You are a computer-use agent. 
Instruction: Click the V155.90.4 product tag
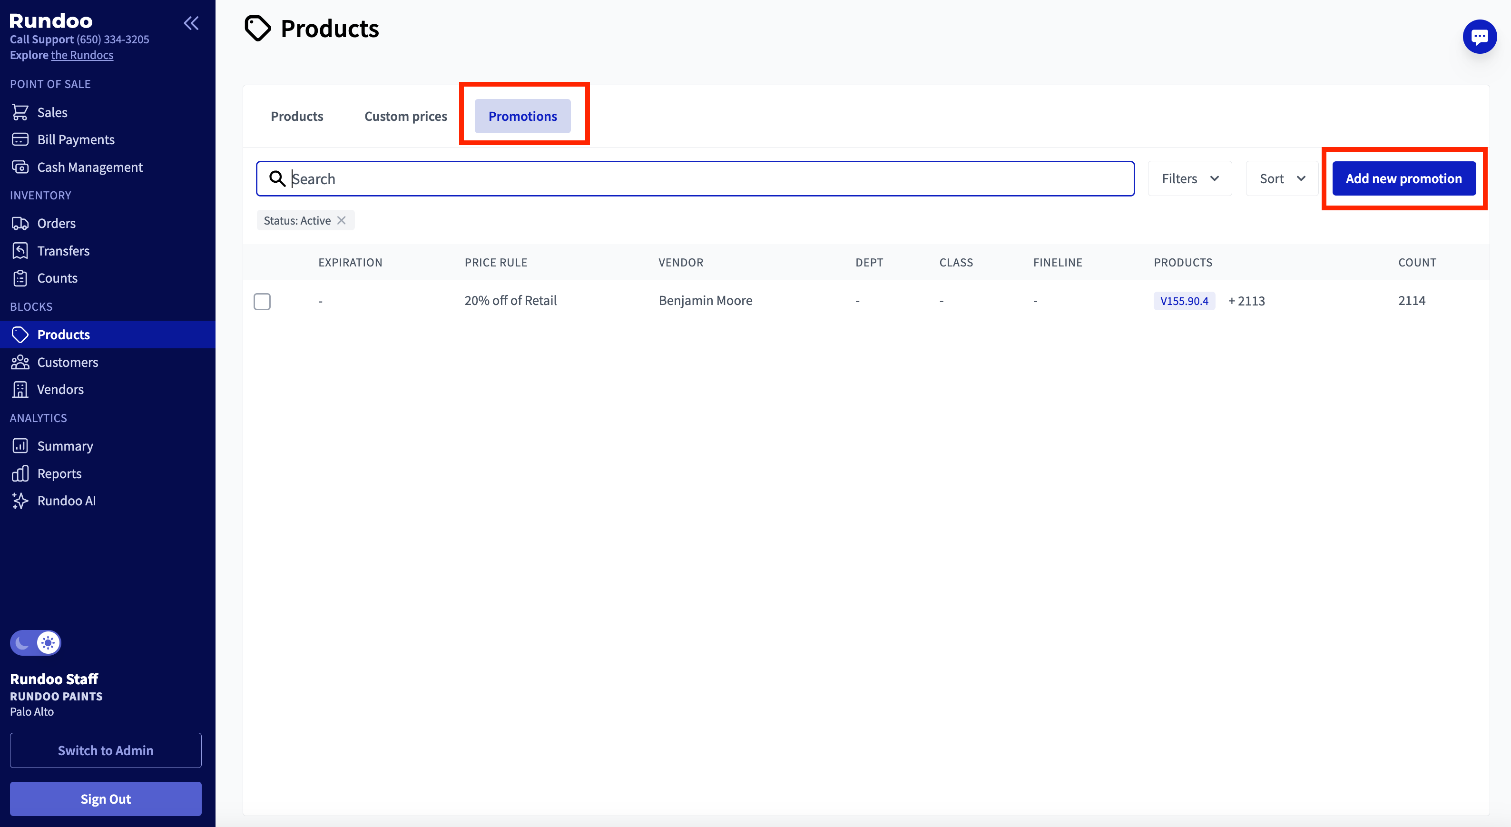coord(1184,301)
